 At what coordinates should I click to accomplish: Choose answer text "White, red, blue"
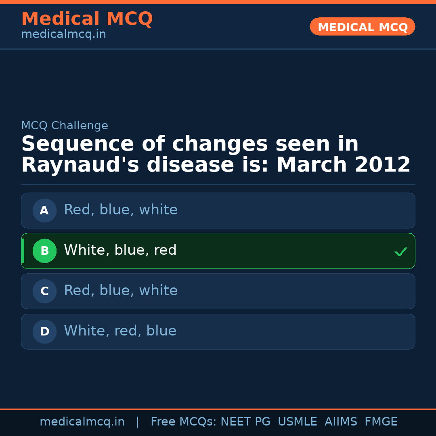[120, 331]
